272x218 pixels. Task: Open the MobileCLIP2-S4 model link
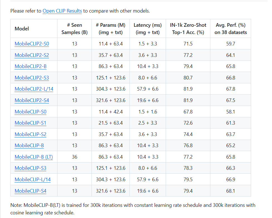click(x=32, y=100)
